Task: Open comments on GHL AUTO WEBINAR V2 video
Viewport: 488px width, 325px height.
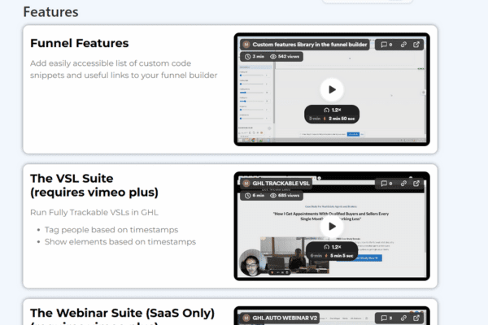Action: click(386, 318)
